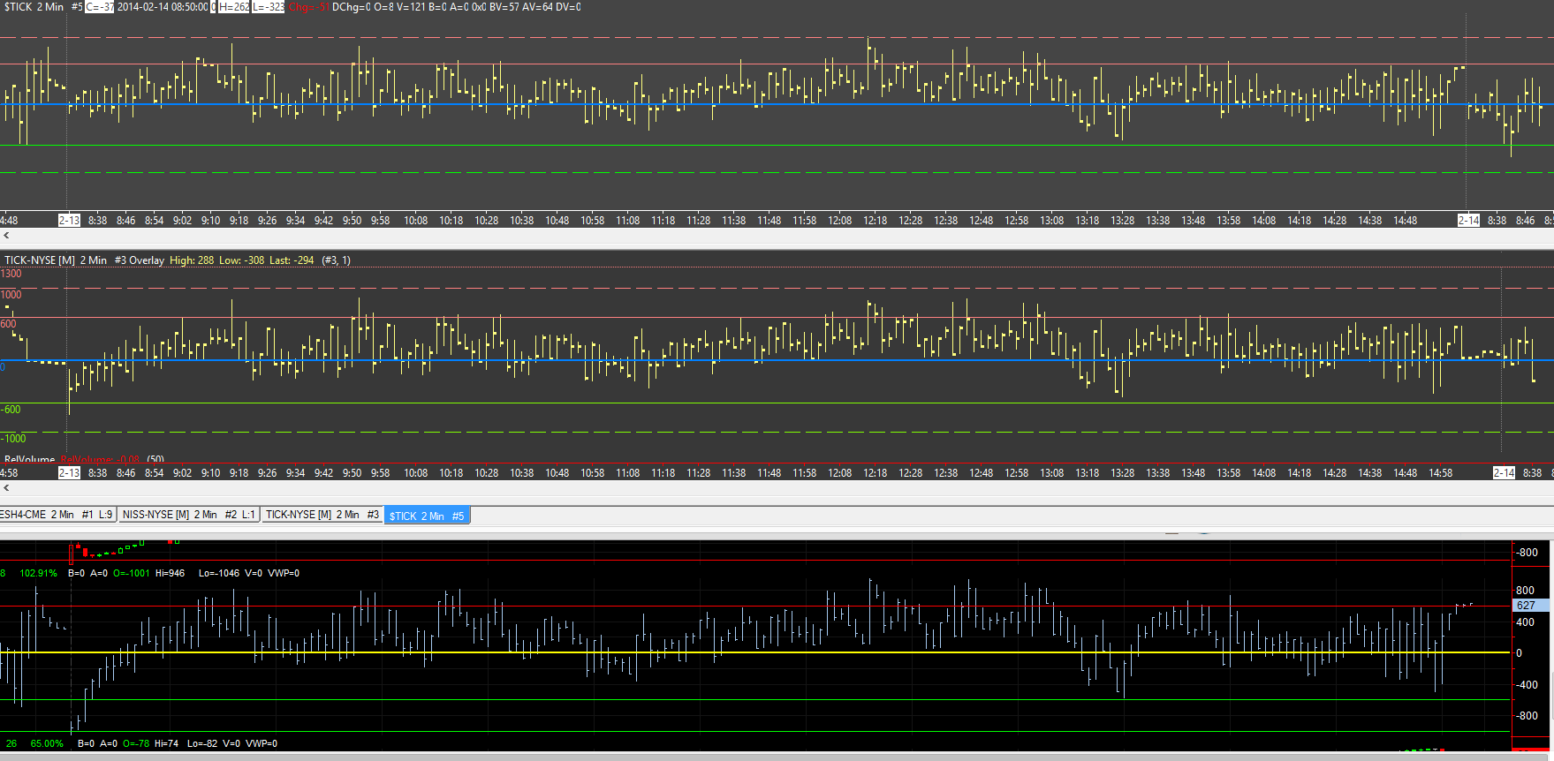
Task: Click the 12:18 time label on top chart
Action: tap(875, 221)
